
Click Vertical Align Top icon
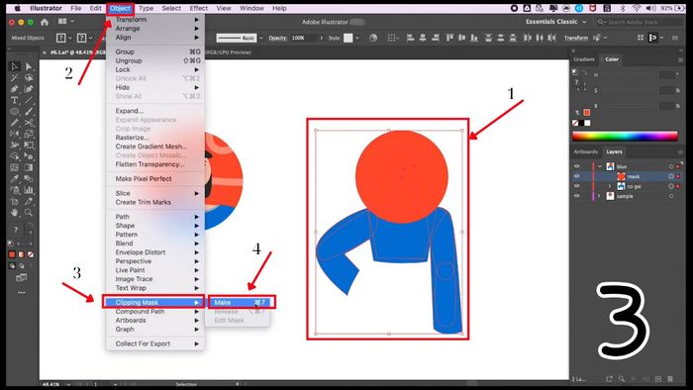[449, 38]
